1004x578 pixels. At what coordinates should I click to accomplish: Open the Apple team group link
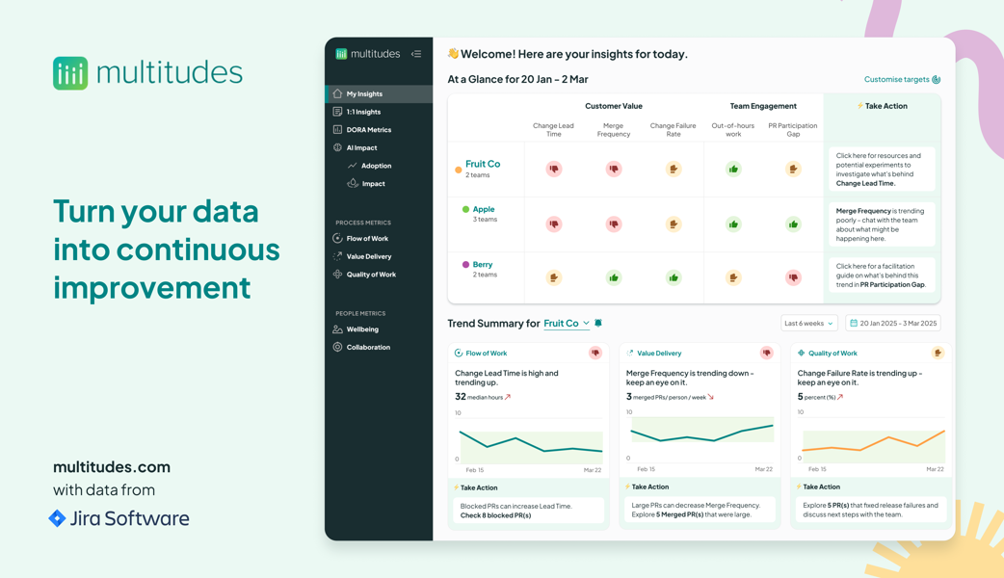pos(484,209)
